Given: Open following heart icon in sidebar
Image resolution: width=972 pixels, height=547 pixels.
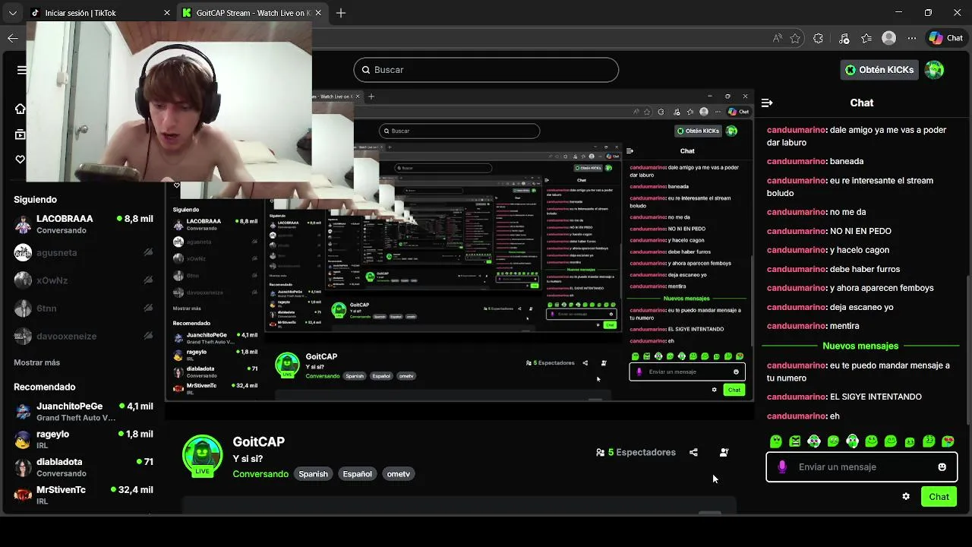Looking at the screenshot, I should click(21, 160).
